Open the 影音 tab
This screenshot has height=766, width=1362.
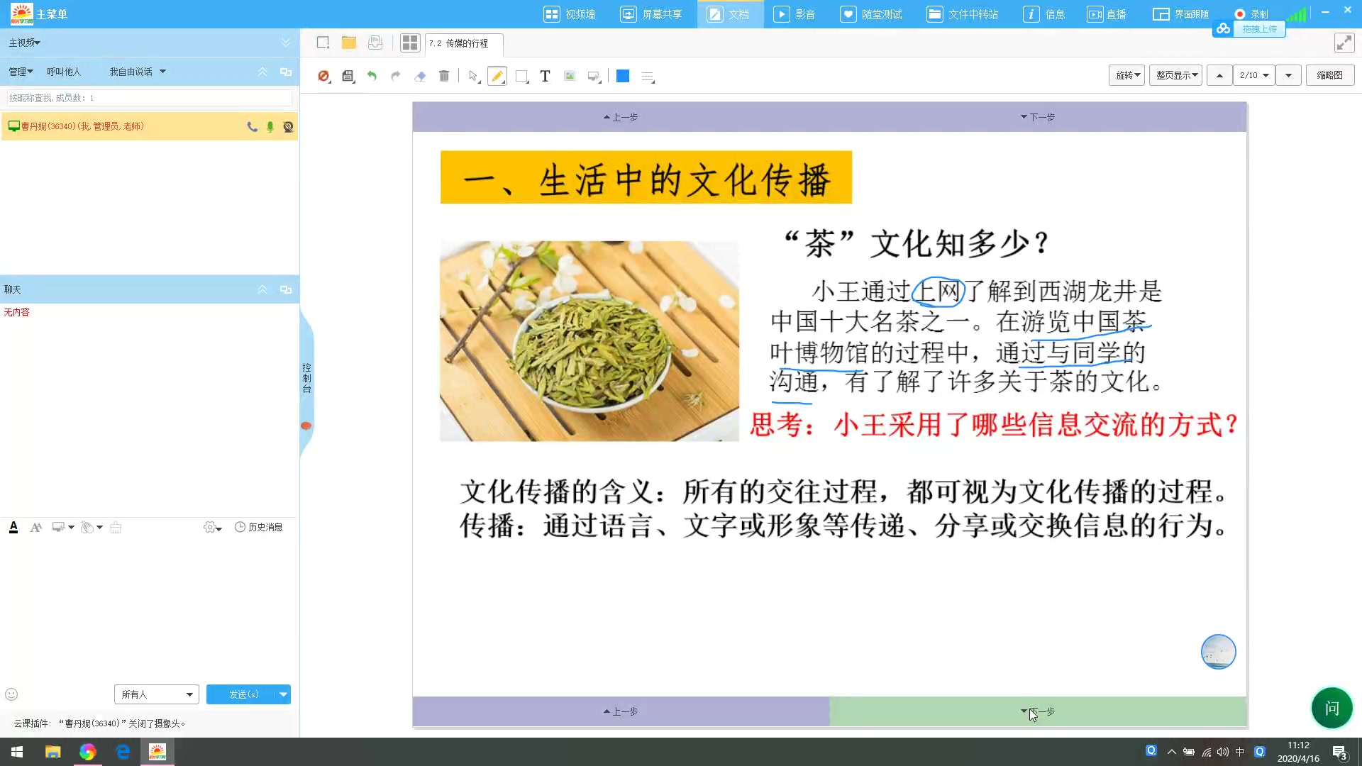tap(794, 14)
